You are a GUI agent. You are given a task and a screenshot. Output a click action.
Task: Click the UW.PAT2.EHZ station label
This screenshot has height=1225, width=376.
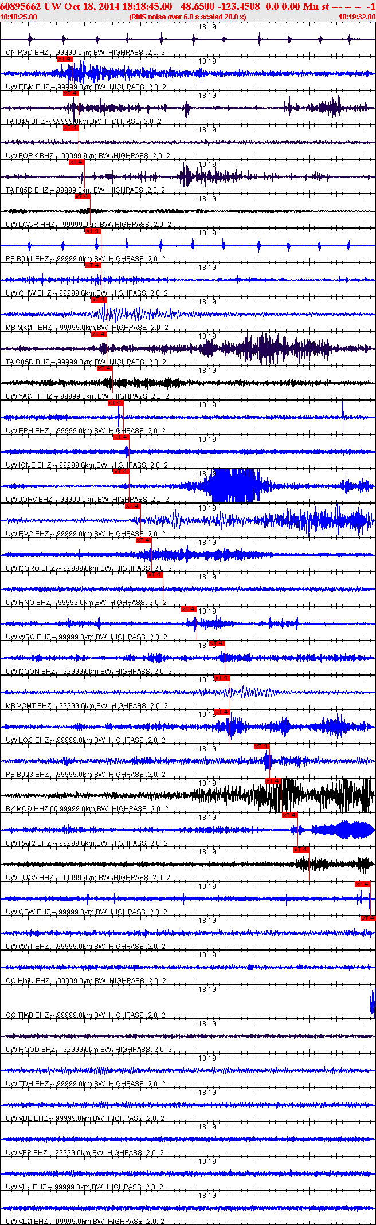click(29, 843)
